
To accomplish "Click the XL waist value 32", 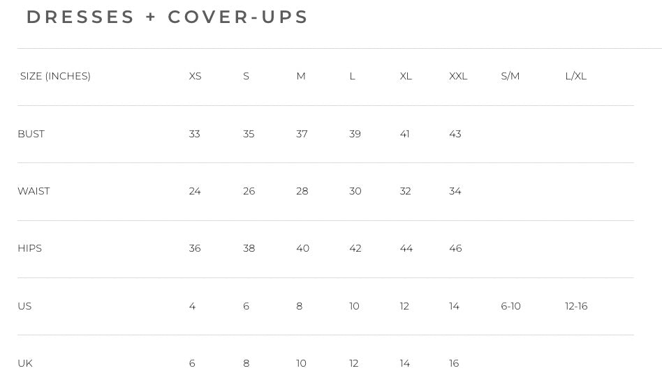I will coord(405,191).
